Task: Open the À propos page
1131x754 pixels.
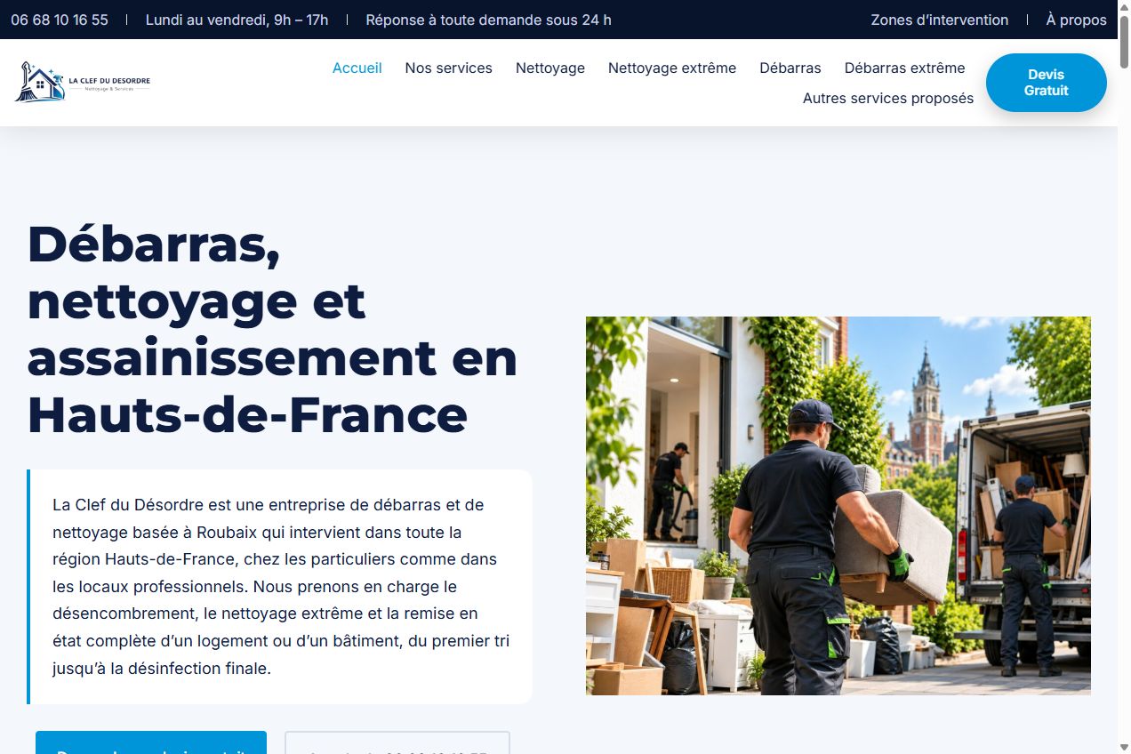Action: [1076, 20]
